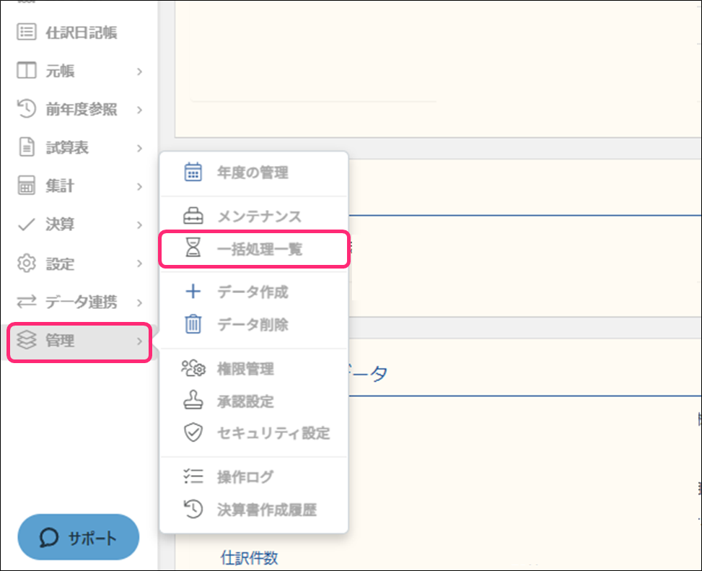Expand the 元帳 submenu chevron
The width and height of the screenshot is (702, 571).
tap(139, 71)
